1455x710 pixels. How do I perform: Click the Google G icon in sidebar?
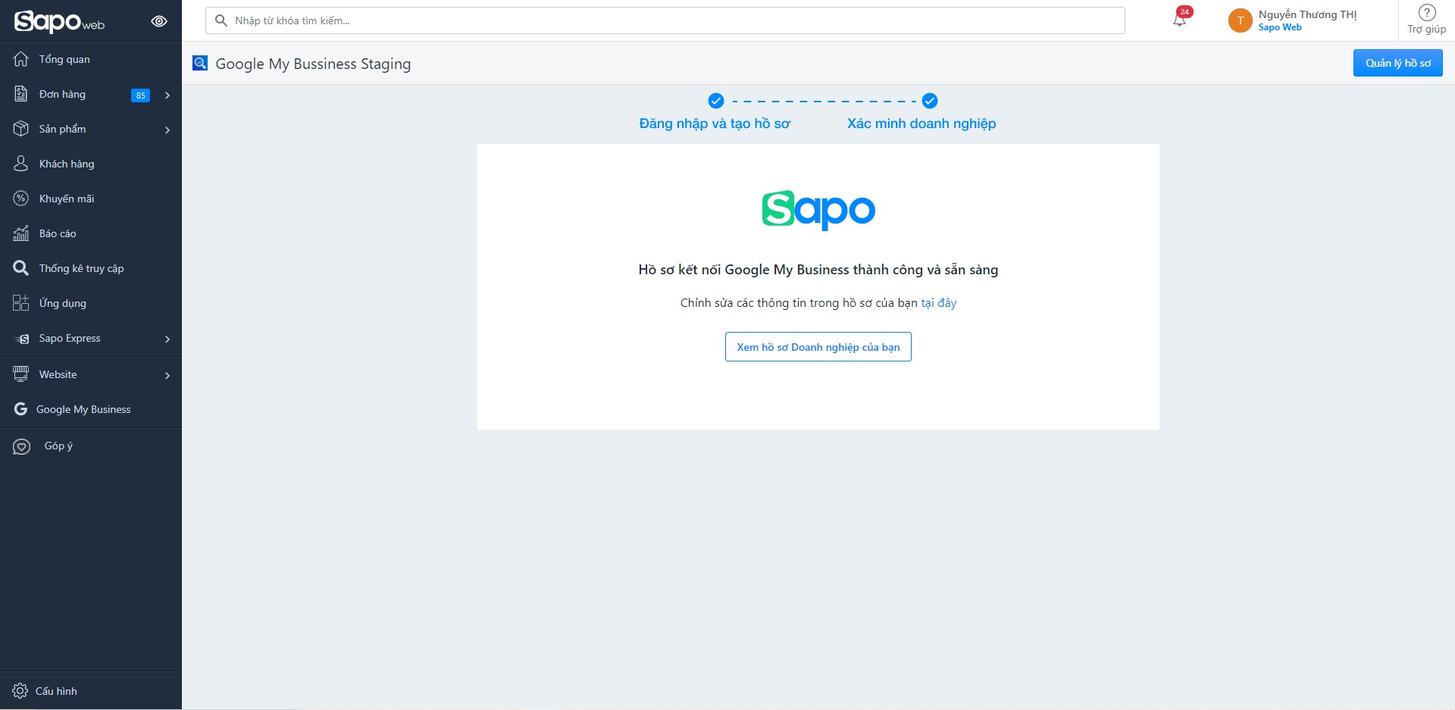coord(20,409)
